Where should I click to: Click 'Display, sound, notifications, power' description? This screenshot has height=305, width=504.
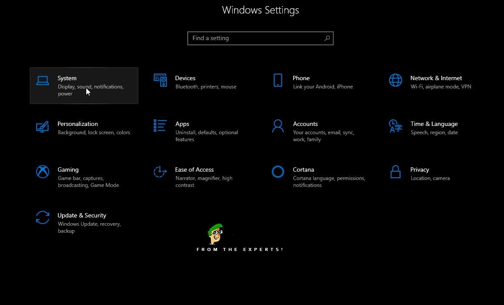[91, 90]
